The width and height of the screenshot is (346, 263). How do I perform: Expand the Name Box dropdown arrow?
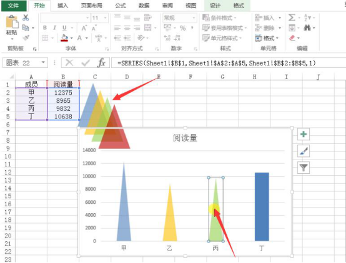43,63
